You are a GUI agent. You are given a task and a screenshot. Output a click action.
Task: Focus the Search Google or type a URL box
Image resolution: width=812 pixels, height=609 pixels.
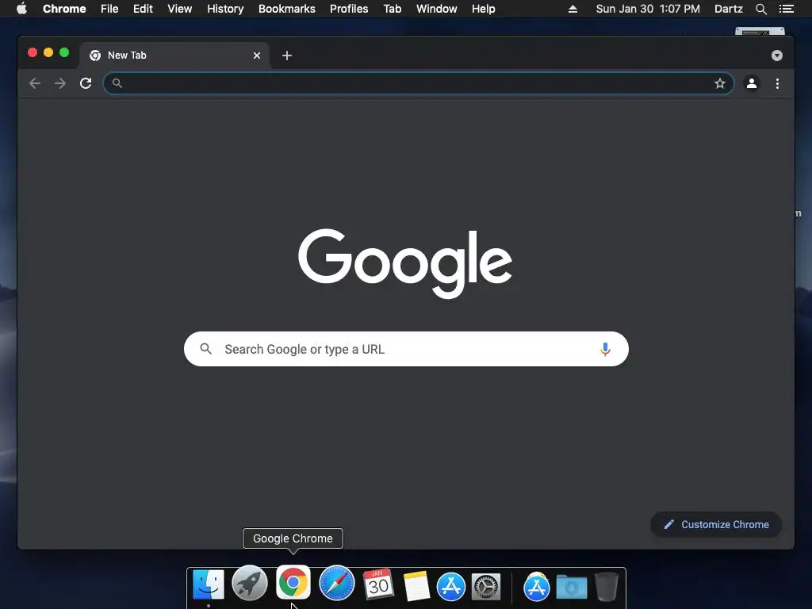click(x=406, y=349)
